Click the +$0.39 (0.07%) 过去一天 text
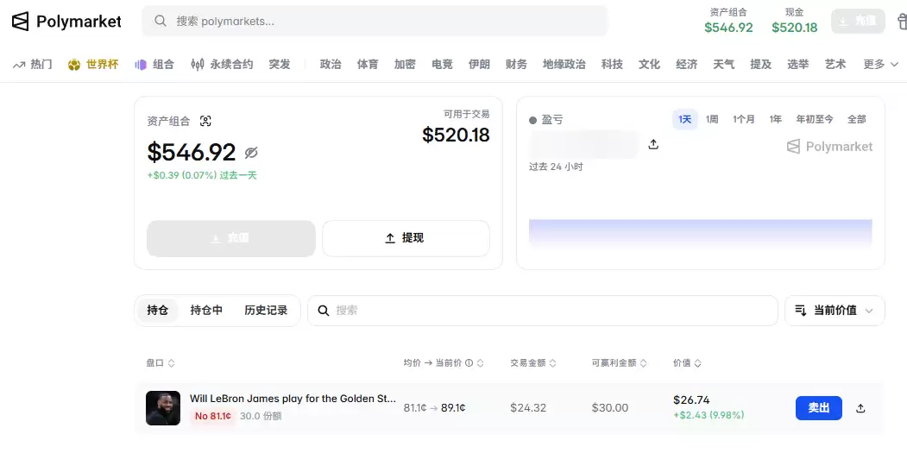907x453 pixels. click(202, 174)
